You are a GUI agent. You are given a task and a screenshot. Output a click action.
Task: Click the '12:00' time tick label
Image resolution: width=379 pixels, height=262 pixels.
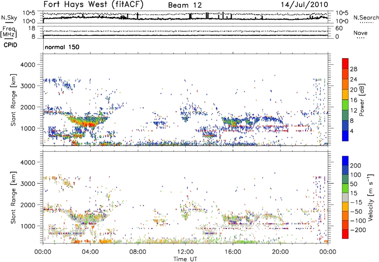click(x=185, y=252)
